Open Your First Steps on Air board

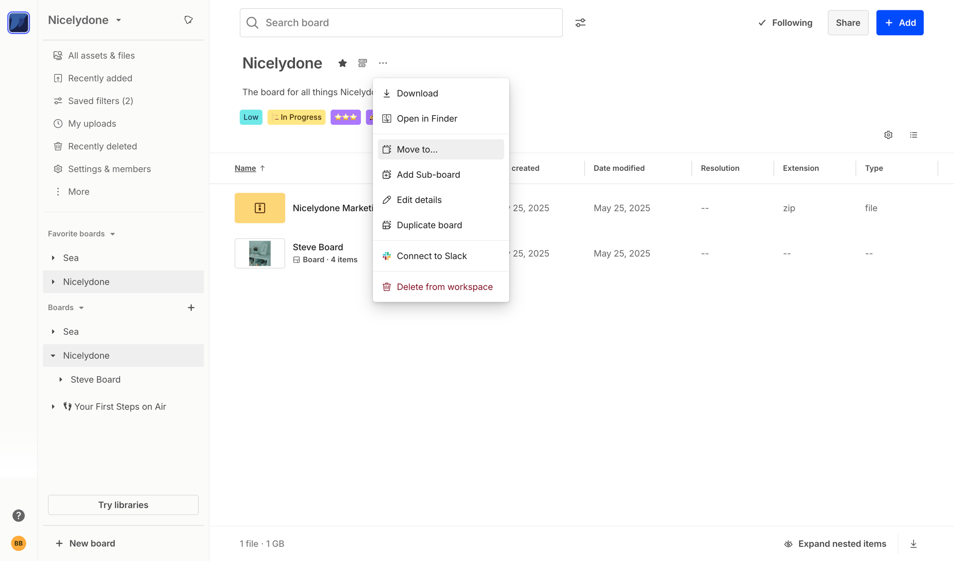pyautogui.click(x=115, y=406)
